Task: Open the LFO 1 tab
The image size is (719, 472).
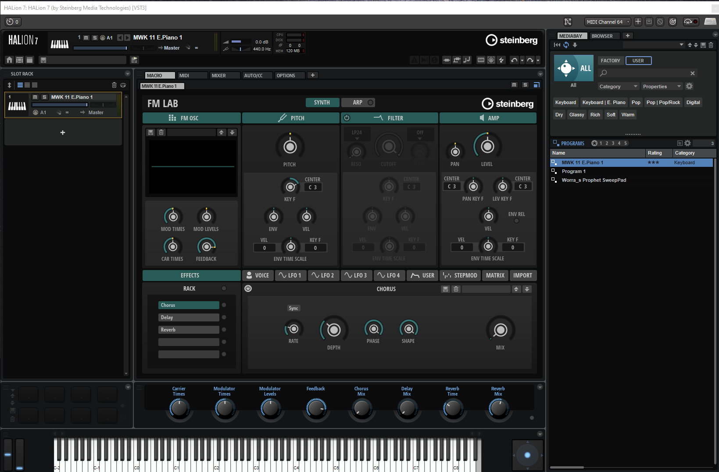Action: coord(290,275)
